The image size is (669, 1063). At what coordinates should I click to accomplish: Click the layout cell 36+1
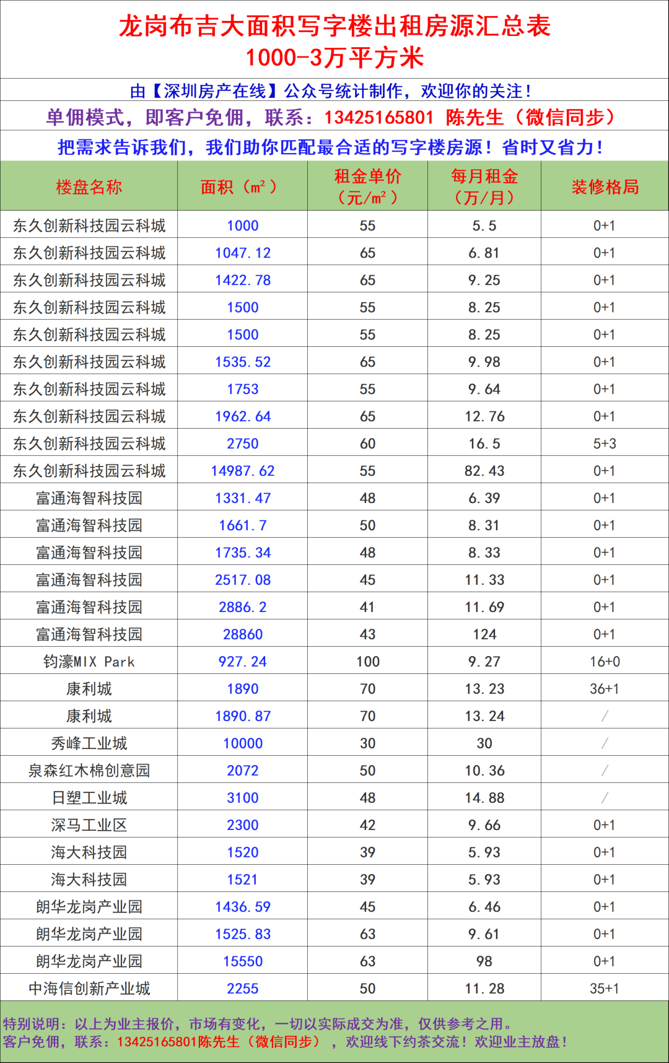point(605,689)
